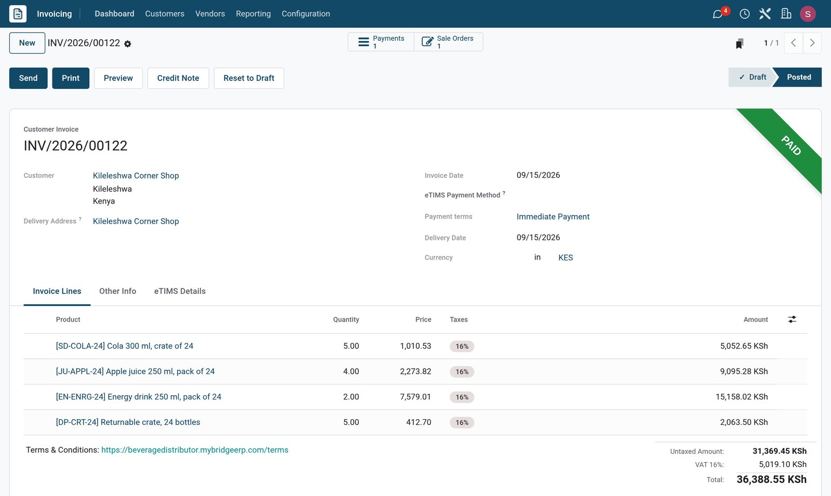Go to the next record arrow
The height and width of the screenshot is (496, 831).
tap(812, 43)
